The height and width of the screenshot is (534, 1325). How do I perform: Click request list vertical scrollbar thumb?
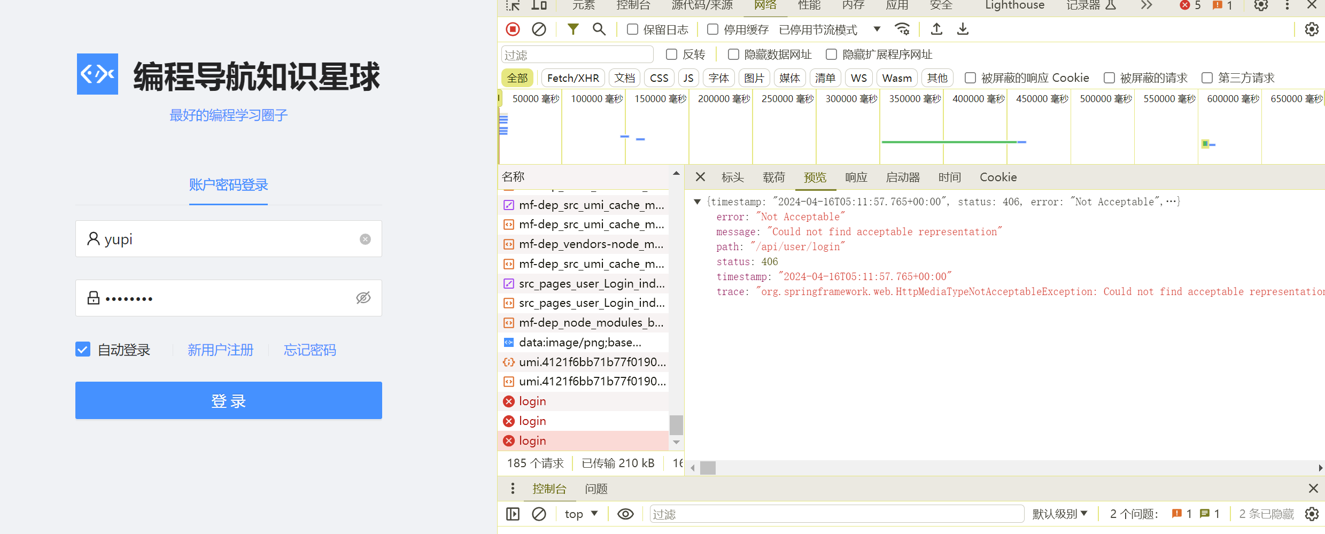(676, 425)
